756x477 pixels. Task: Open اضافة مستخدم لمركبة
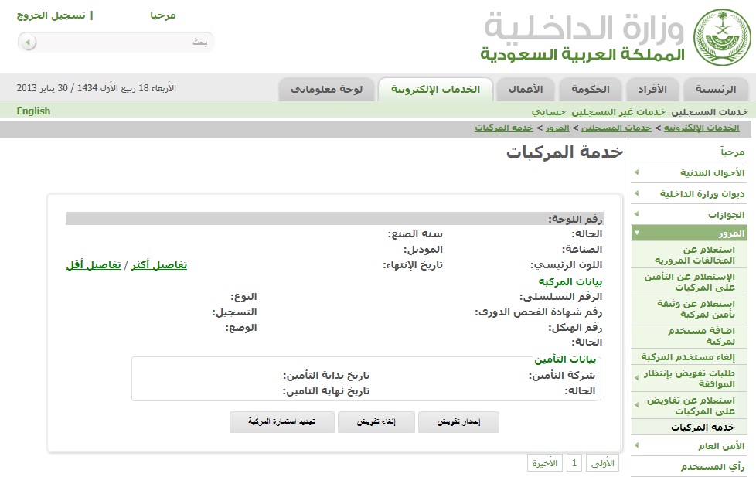[702, 336]
